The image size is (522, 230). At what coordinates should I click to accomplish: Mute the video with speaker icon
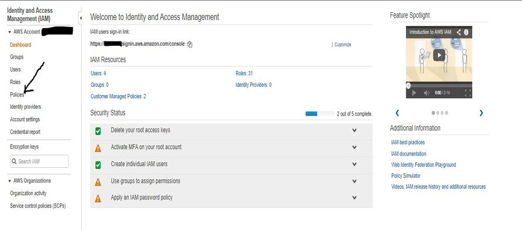pos(426,93)
